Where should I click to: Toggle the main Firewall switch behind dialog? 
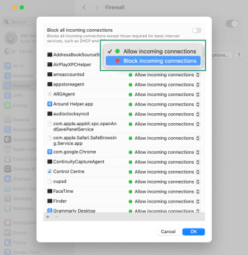point(232,24)
